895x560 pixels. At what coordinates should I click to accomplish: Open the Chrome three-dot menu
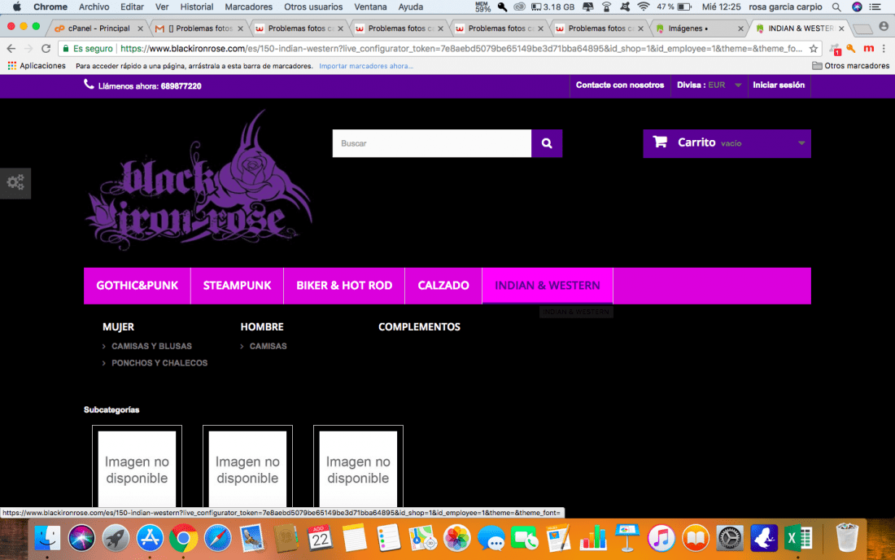[884, 49]
